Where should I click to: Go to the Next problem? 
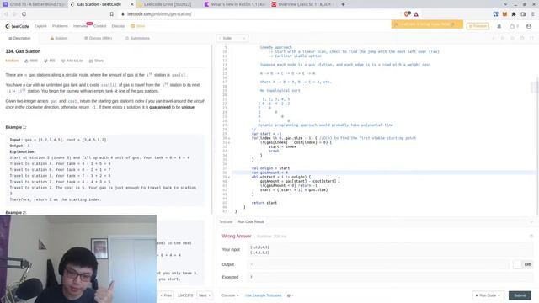204,295
